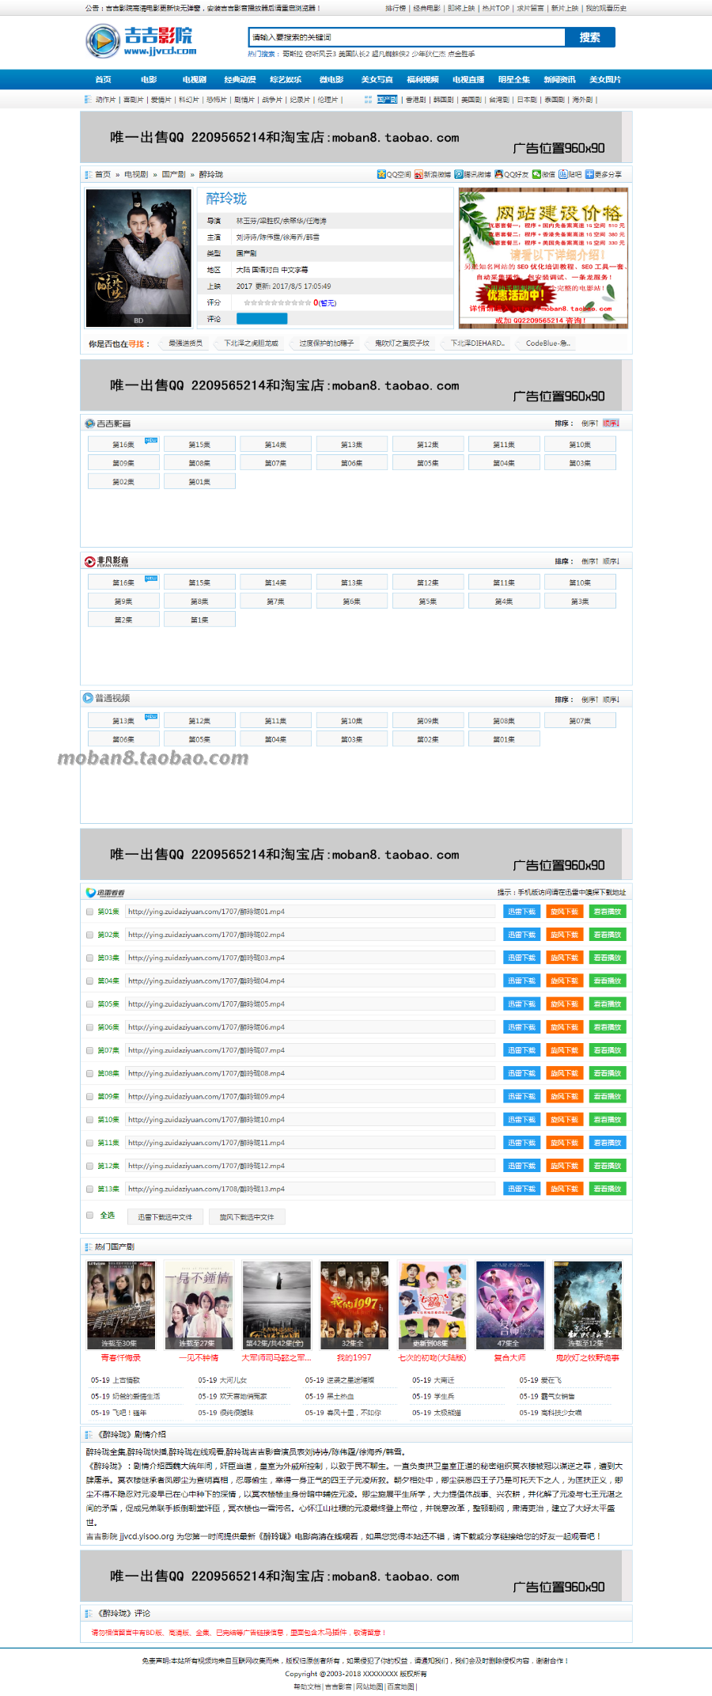Click the star rating icons
The width and height of the screenshot is (712, 1696).
tap(277, 302)
